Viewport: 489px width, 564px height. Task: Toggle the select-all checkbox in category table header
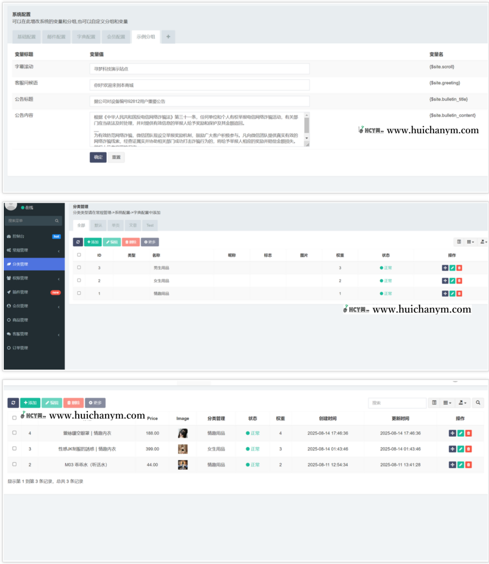(x=79, y=255)
